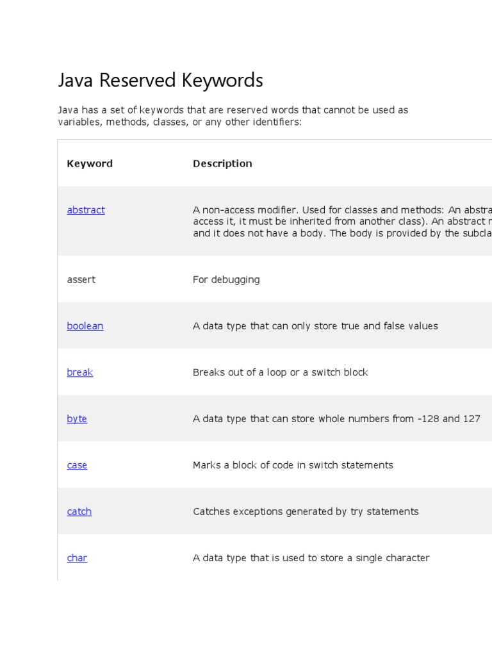This screenshot has height=656, width=492.
Task: Open the boolean keyword link
Action: click(x=85, y=326)
